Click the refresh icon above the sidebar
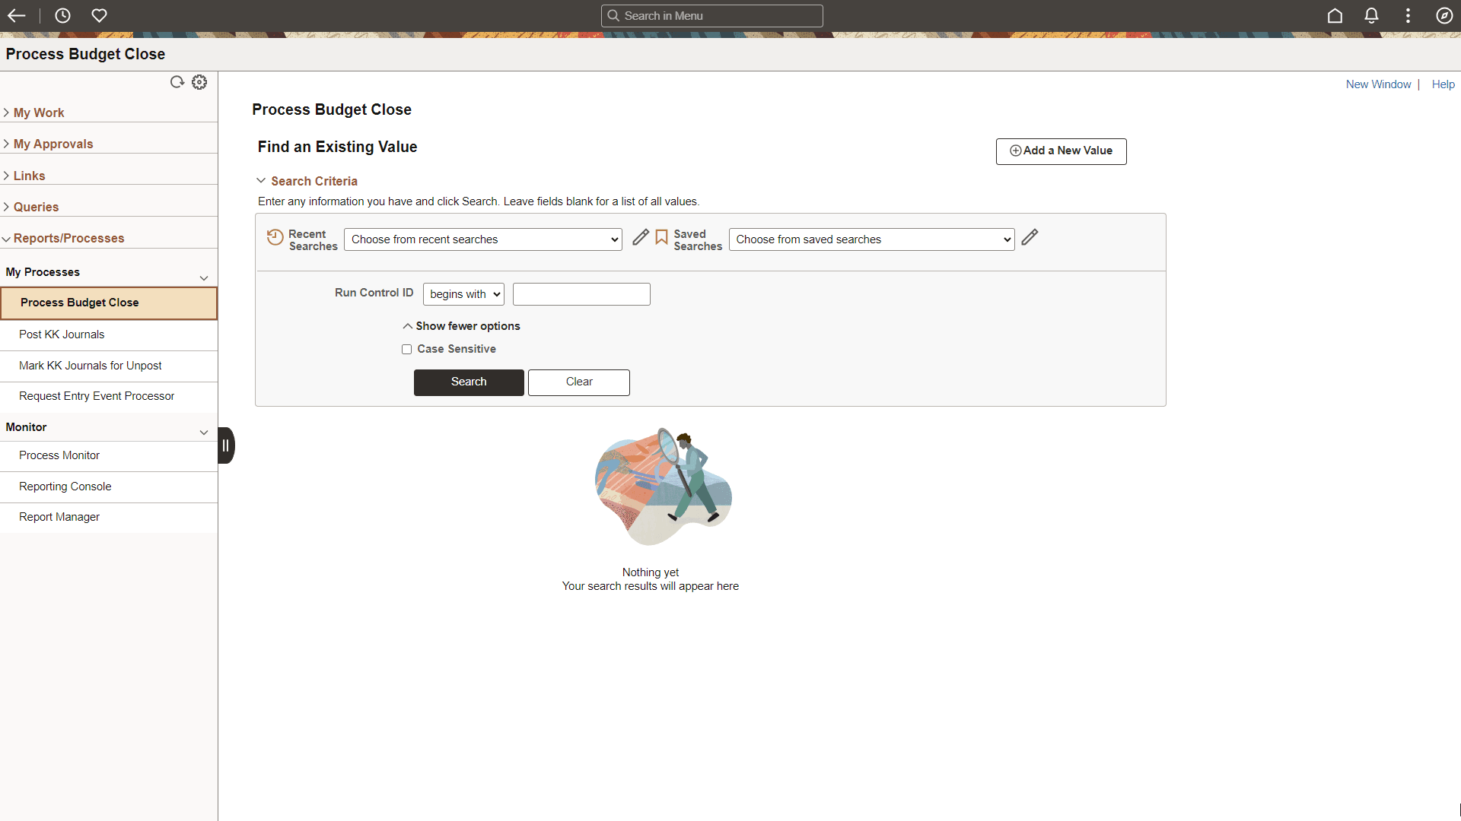1461x821 pixels. 177,82
